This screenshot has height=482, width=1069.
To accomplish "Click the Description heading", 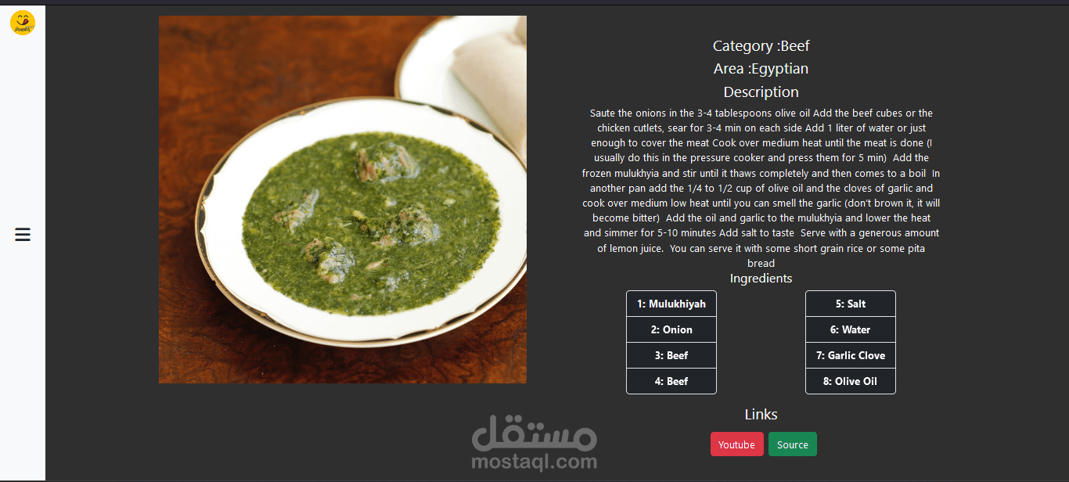I will 761,92.
